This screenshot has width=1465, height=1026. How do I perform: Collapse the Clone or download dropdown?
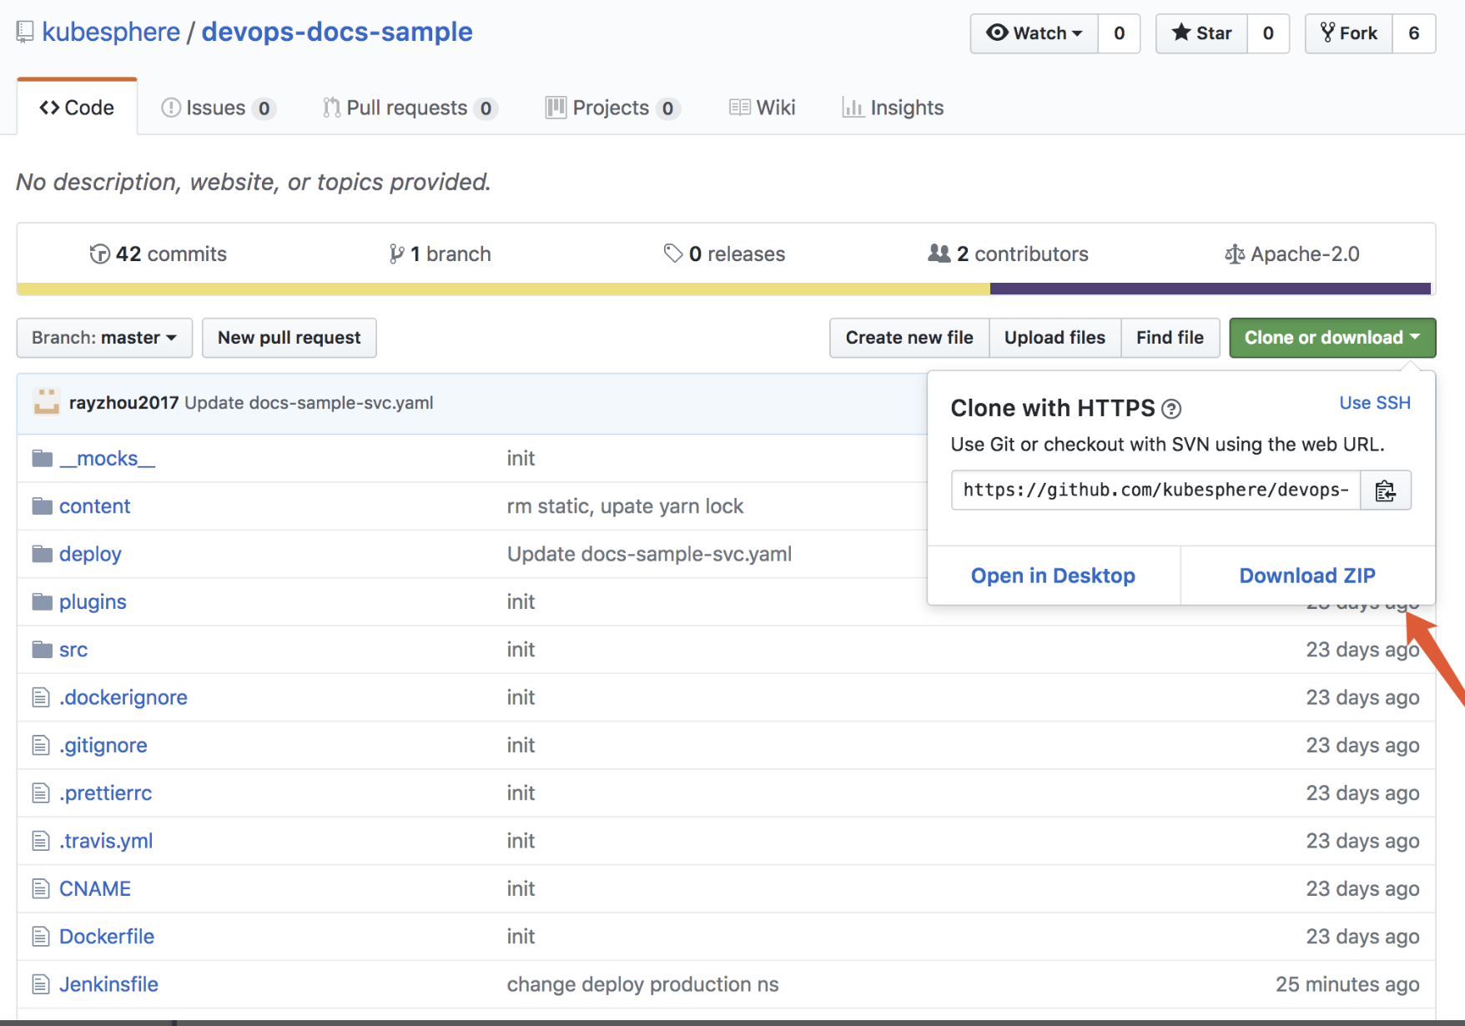[1332, 338]
